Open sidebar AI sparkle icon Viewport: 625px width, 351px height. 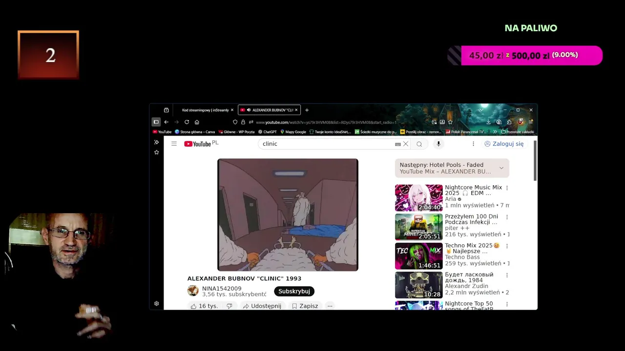156,142
